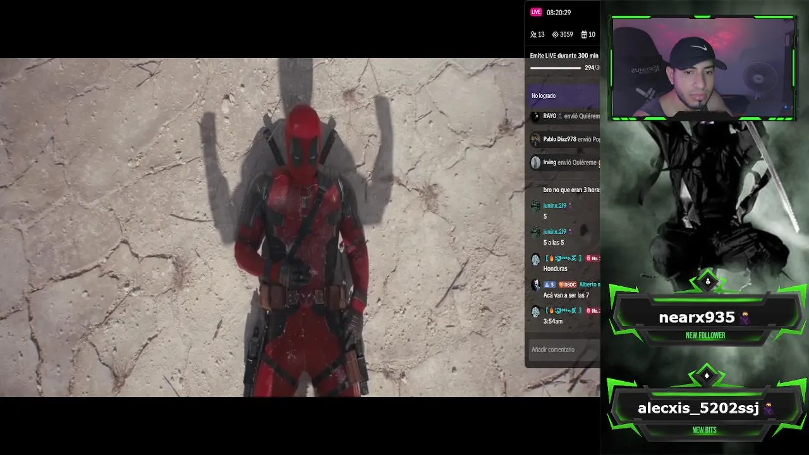809x455 pixels.
Task: Click the "bro no que eran 3 horas" comment
Action: click(571, 190)
